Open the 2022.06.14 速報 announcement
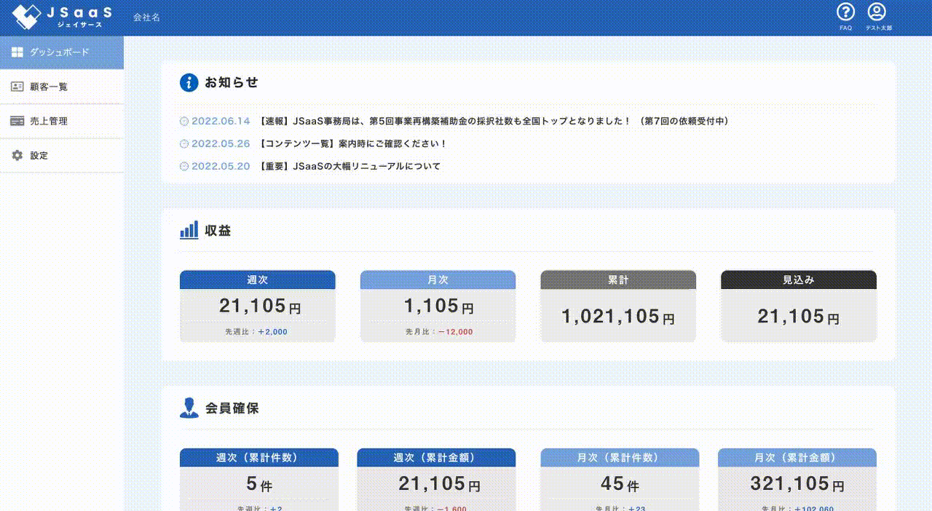Viewport: 932px width, 511px height. 493,121
